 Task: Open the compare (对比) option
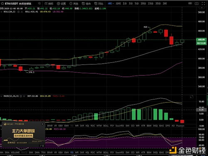coord(99,4)
